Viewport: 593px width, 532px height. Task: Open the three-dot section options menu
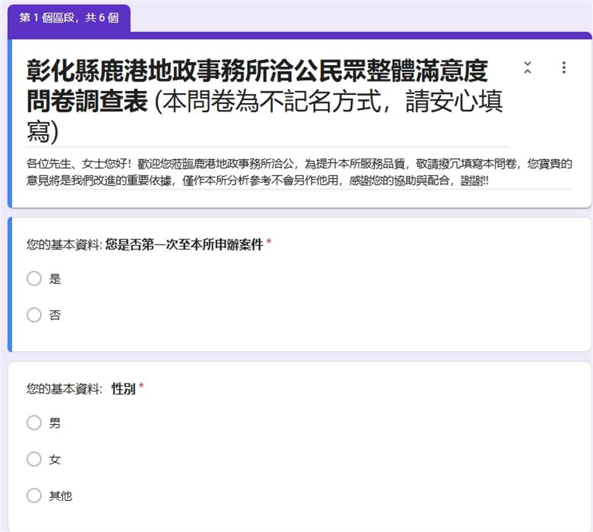(564, 68)
